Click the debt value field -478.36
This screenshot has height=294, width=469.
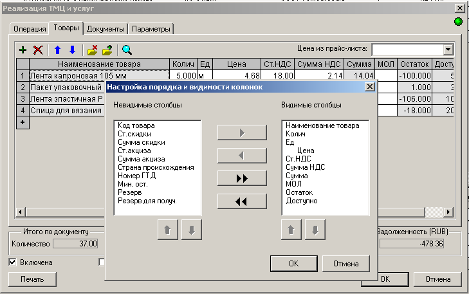[x=411, y=244]
